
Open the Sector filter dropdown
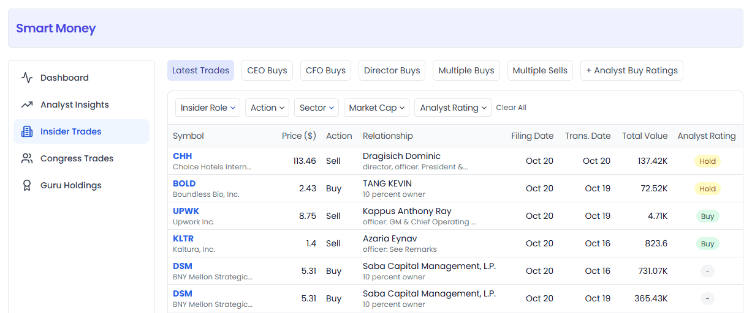[316, 108]
